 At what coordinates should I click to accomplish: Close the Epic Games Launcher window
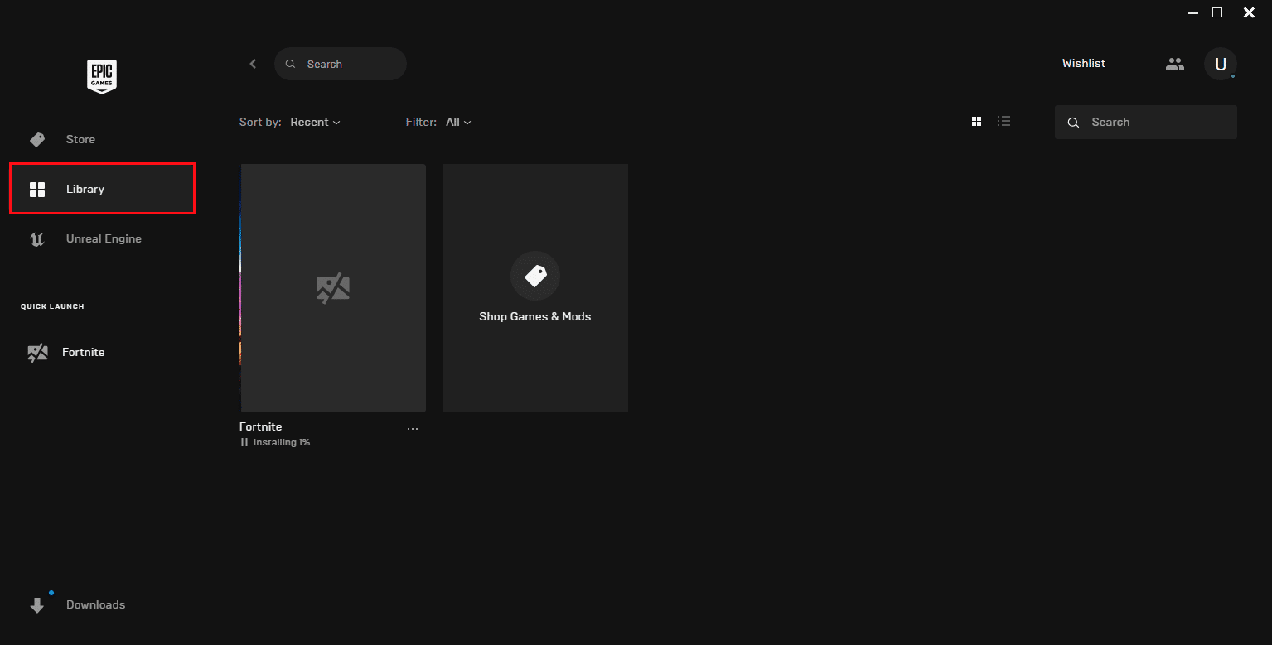click(1249, 12)
